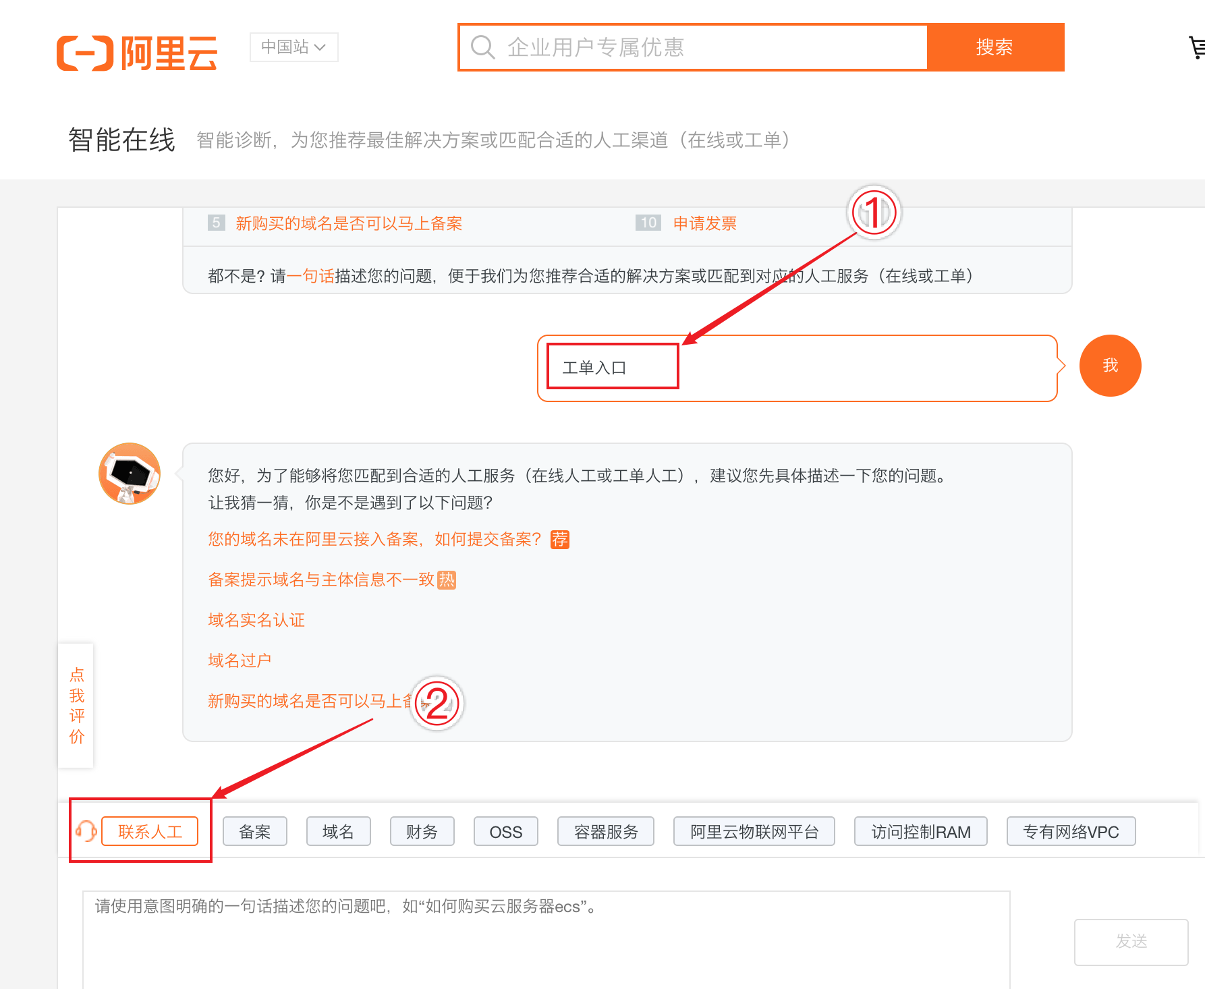The image size is (1205, 989).
Task: Click the orange 搜索 button
Action: pos(995,47)
